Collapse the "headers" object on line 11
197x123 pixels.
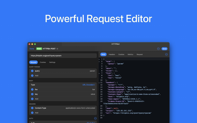coord(99,83)
